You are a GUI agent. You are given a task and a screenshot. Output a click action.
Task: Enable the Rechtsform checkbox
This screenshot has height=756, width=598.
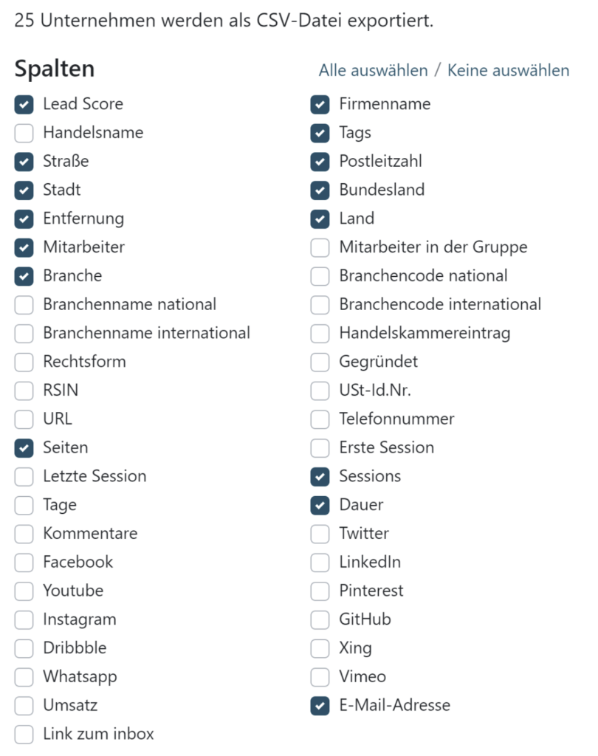[x=24, y=362]
